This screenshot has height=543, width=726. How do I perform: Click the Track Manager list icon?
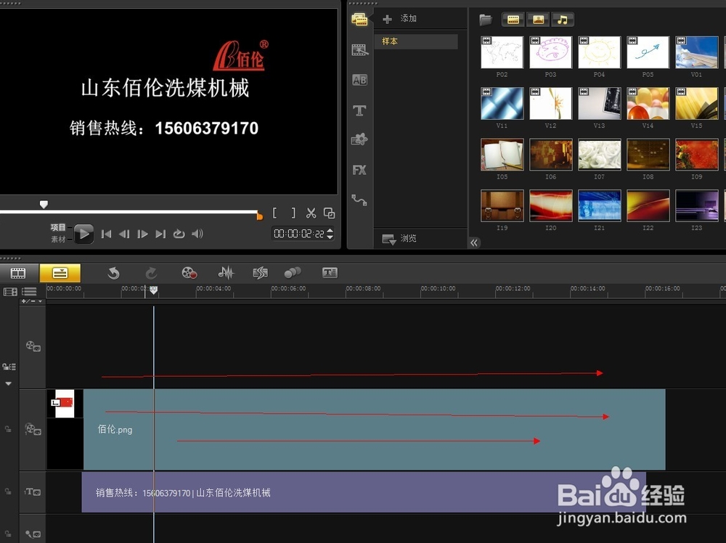(30, 292)
